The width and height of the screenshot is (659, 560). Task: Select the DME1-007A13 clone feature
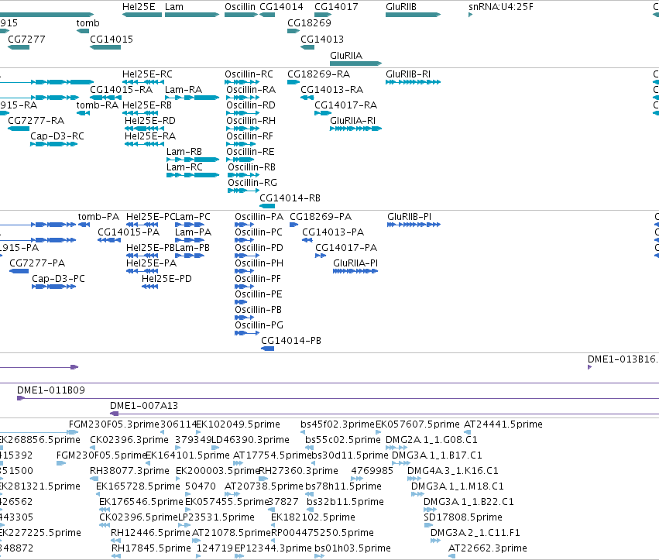(x=385, y=414)
